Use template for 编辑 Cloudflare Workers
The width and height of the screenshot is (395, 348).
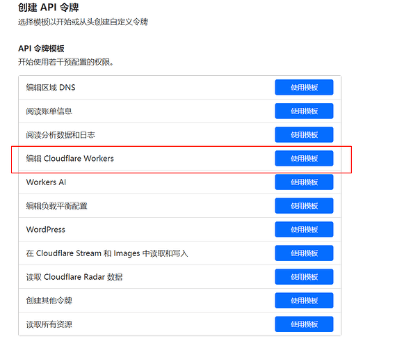tap(304, 159)
